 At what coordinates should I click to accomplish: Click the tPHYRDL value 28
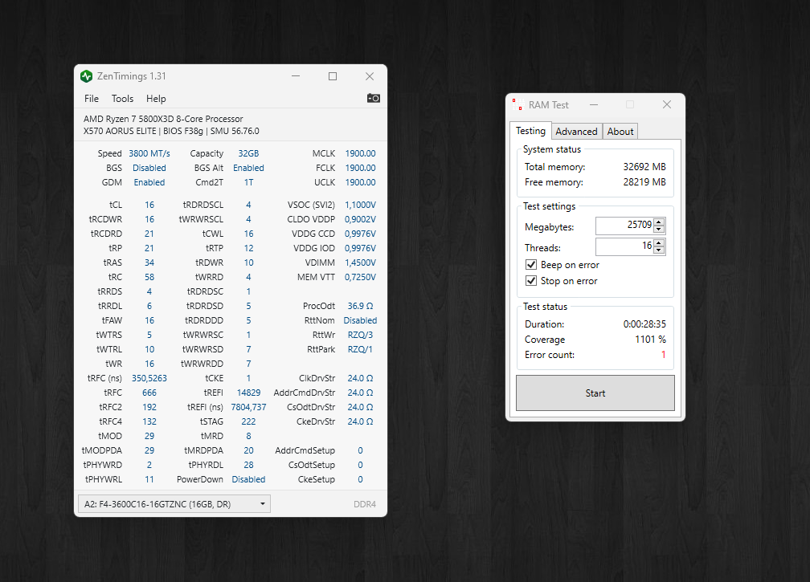coord(248,465)
